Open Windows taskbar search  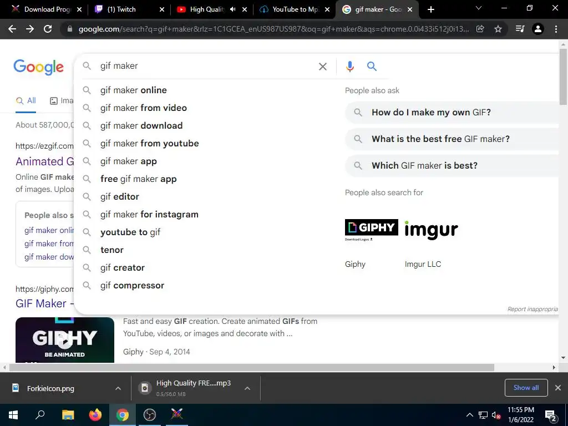coord(40,415)
